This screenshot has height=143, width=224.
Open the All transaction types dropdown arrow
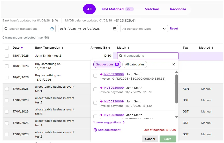point(164,29)
